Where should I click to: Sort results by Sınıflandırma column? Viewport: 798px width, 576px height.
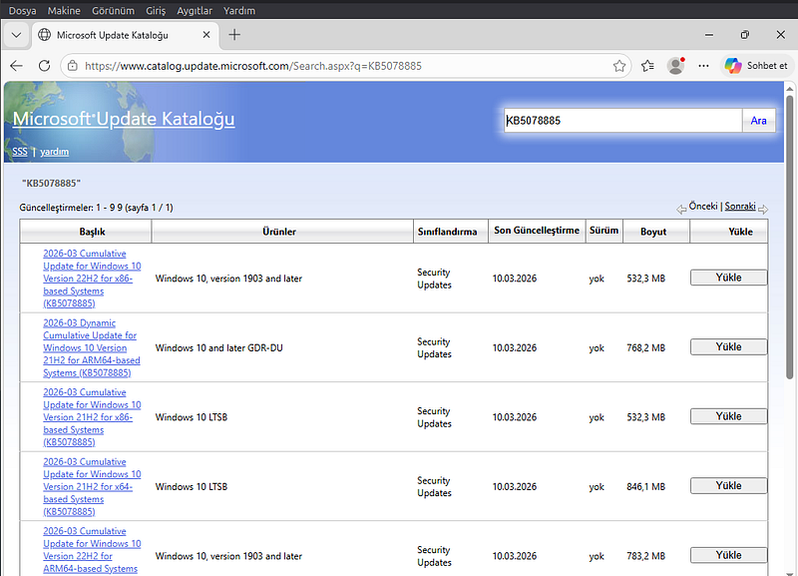[x=447, y=232]
